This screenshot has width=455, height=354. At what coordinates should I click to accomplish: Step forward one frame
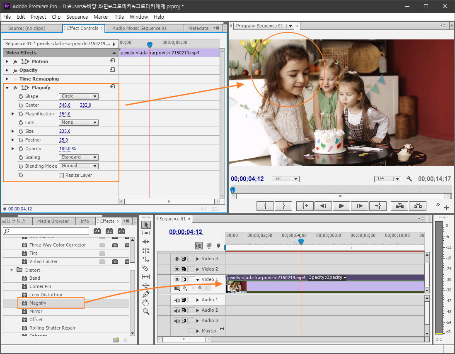point(360,206)
